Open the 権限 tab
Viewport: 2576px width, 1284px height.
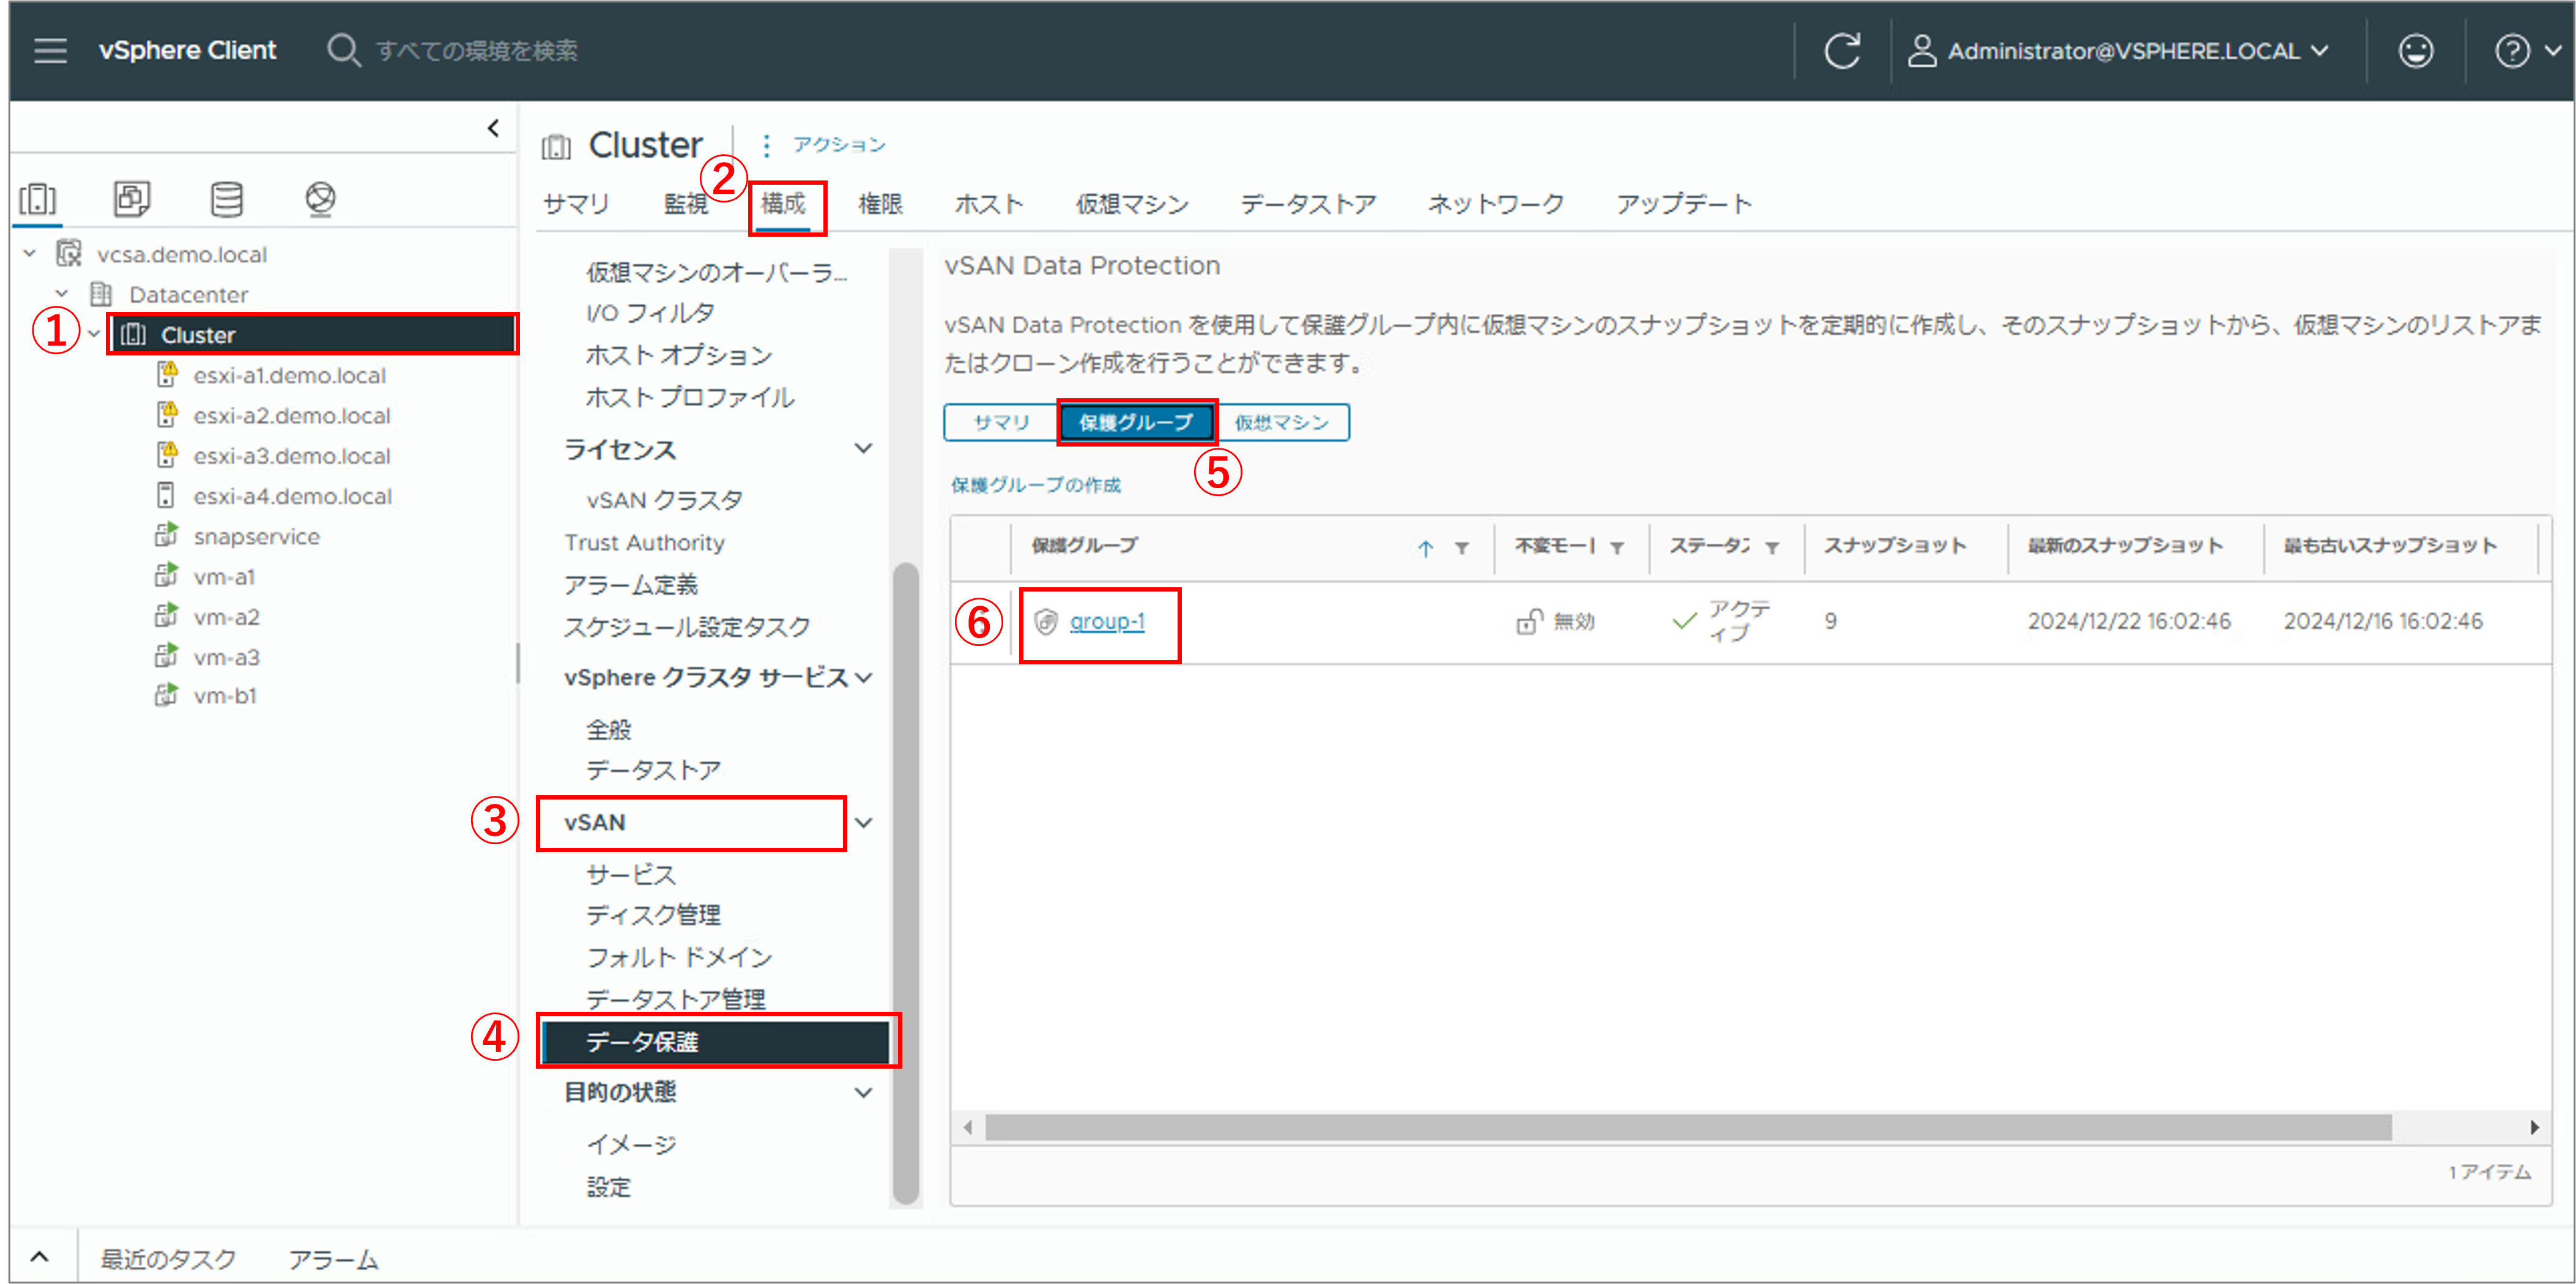(x=880, y=204)
